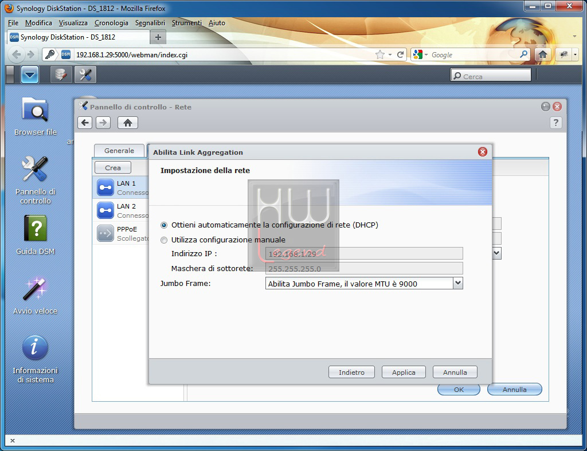Open the Control Panel taskbar icon
The height and width of the screenshot is (451, 587).
pyautogui.click(x=85, y=74)
